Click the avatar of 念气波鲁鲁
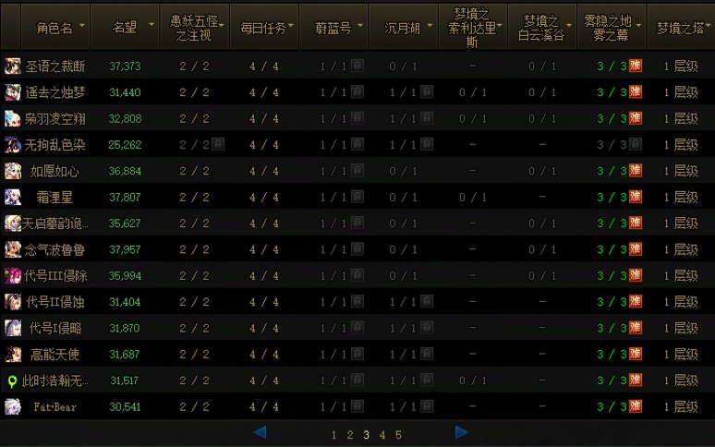This screenshot has width=715, height=447. tap(13, 249)
